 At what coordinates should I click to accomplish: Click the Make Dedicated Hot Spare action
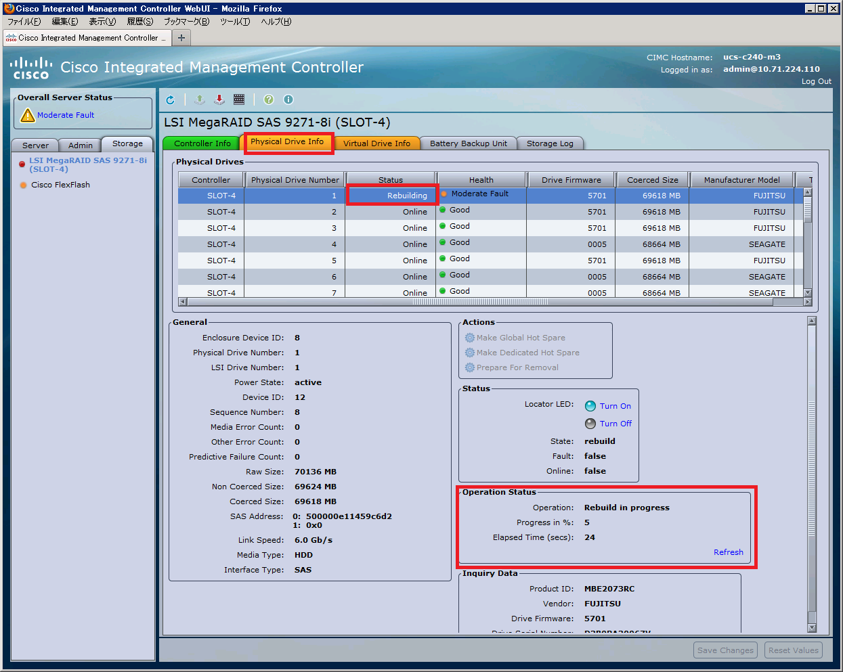pos(527,353)
